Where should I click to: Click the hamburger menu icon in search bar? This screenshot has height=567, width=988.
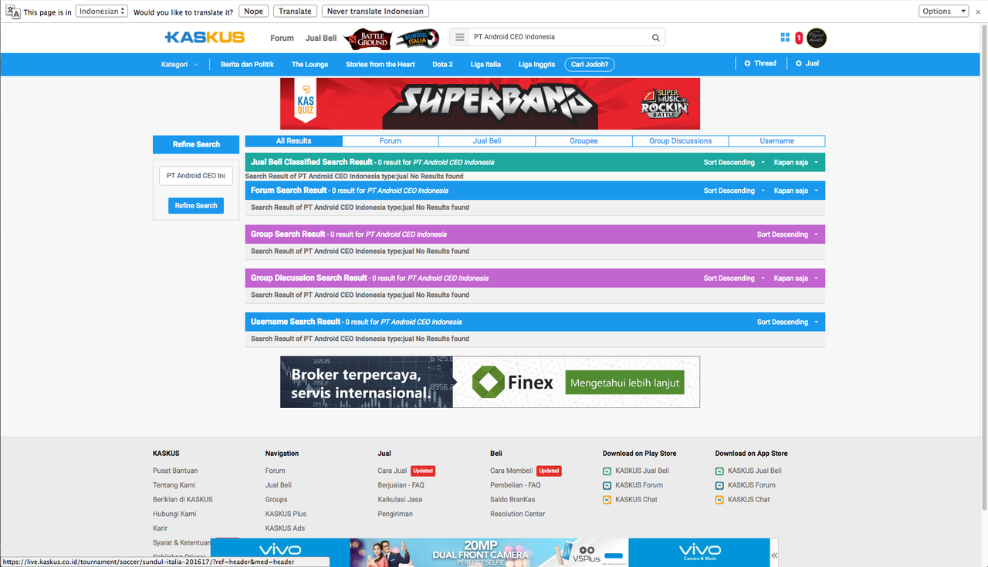(x=460, y=37)
